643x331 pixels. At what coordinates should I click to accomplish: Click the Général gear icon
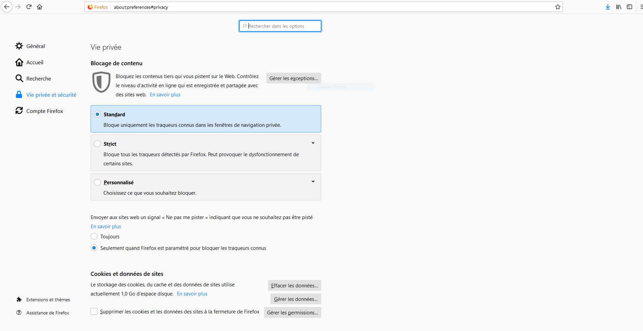tap(19, 46)
